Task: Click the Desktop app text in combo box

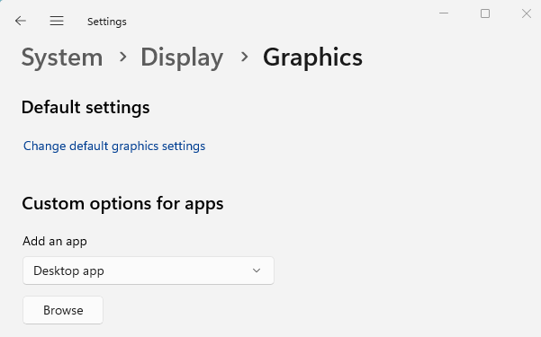Action: pos(68,271)
